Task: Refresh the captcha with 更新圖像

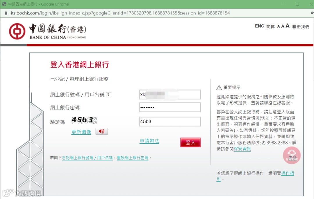Action: [81, 132]
